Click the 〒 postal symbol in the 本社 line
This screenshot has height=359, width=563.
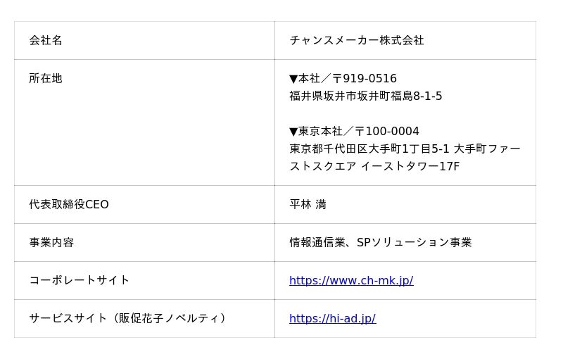[337, 78]
